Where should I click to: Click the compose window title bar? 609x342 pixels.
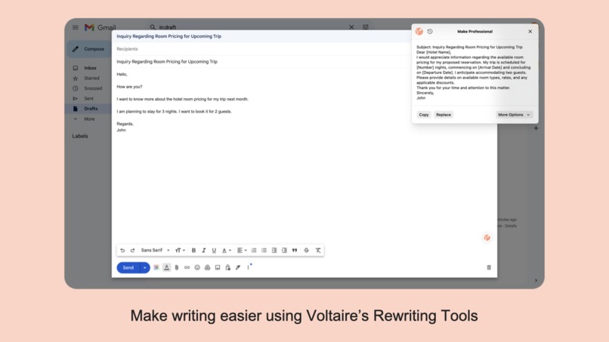(x=261, y=36)
